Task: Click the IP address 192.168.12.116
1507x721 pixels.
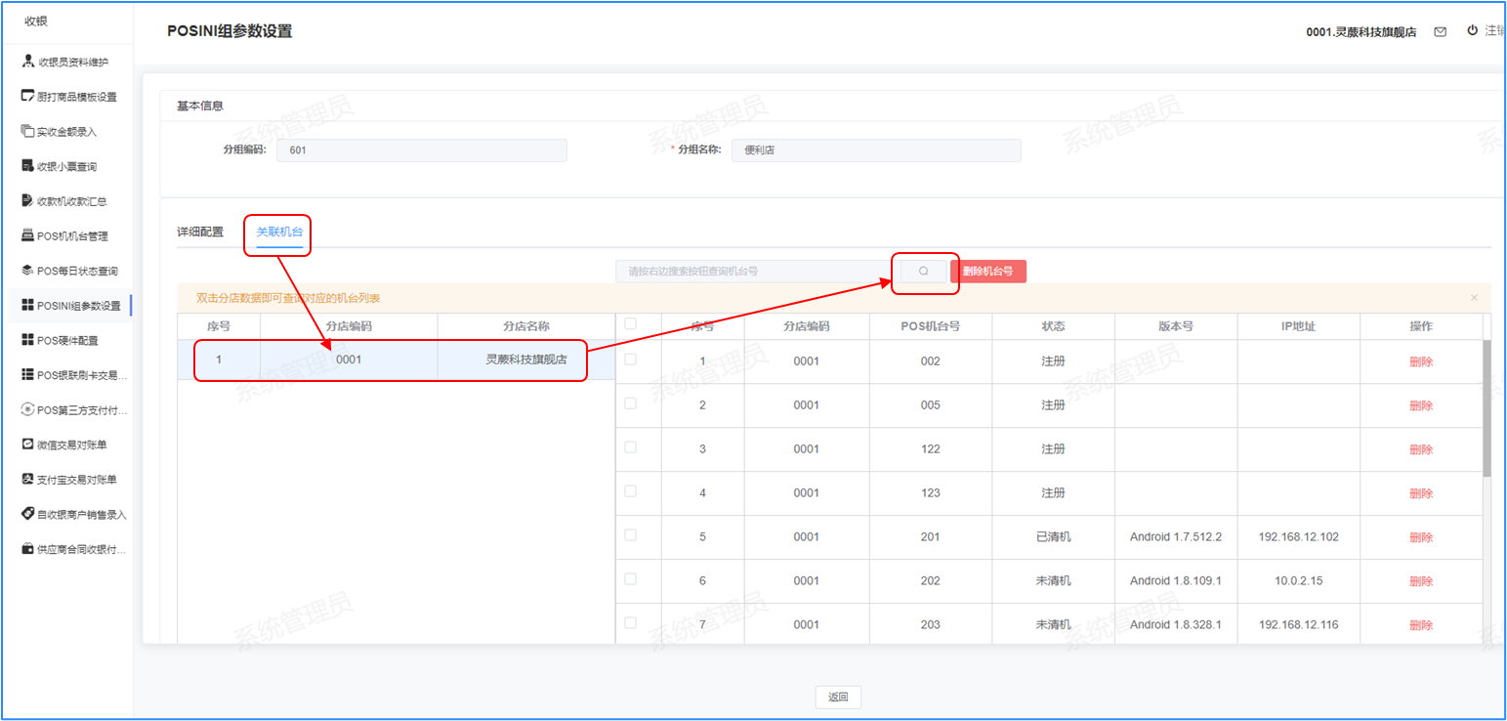Action: [1298, 625]
